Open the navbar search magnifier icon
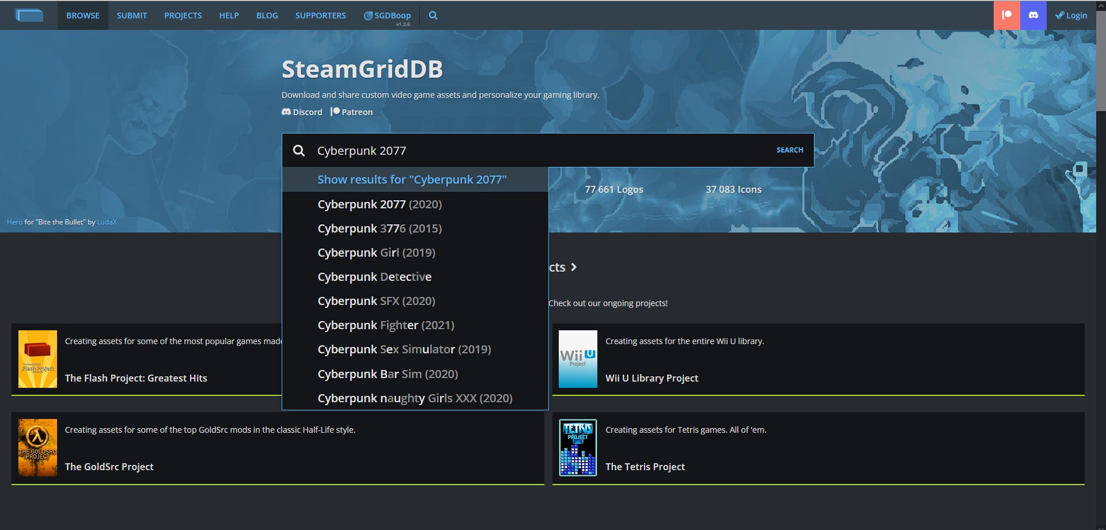The width and height of the screenshot is (1106, 530). (x=433, y=16)
